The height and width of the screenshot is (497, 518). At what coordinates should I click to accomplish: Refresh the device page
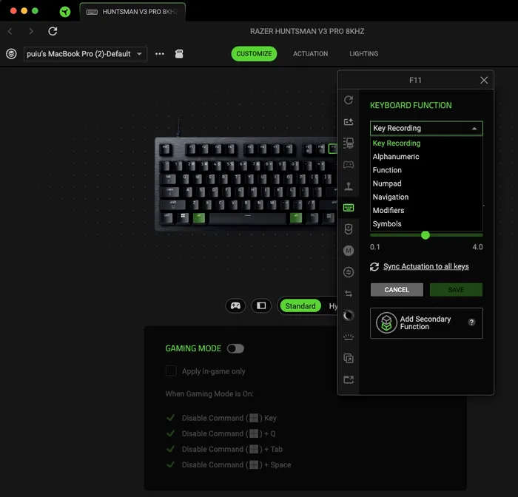click(x=53, y=31)
